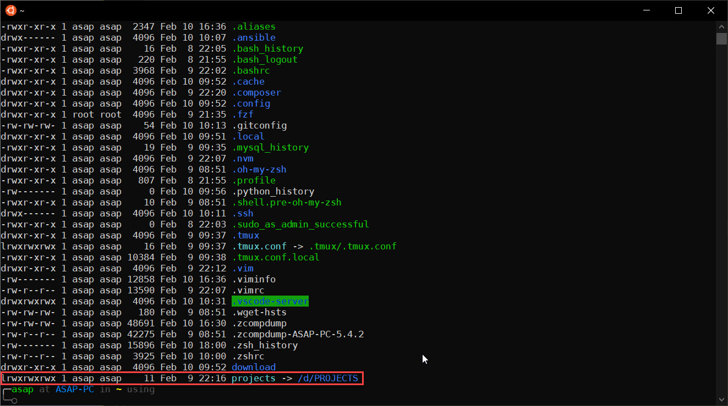Click the 18:00 timestamp of .zsh_history
The image size is (728, 406).
[x=212, y=345]
